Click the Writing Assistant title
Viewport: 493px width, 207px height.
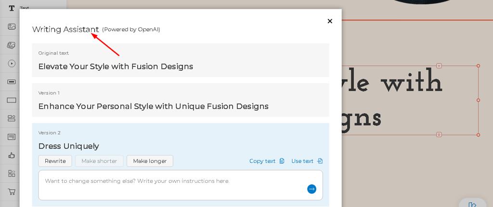click(x=65, y=29)
